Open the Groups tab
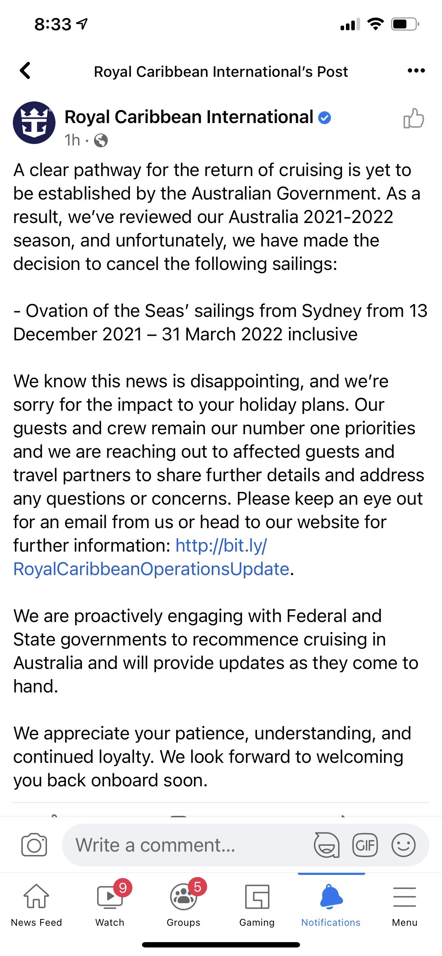Viewport: 442px width, 956px height. click(x=184, y=905)
